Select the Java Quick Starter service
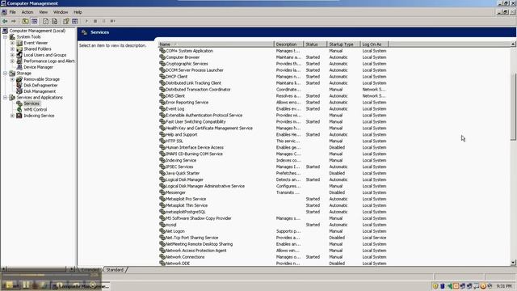This screenshot has width=517, height=291. 274,173
